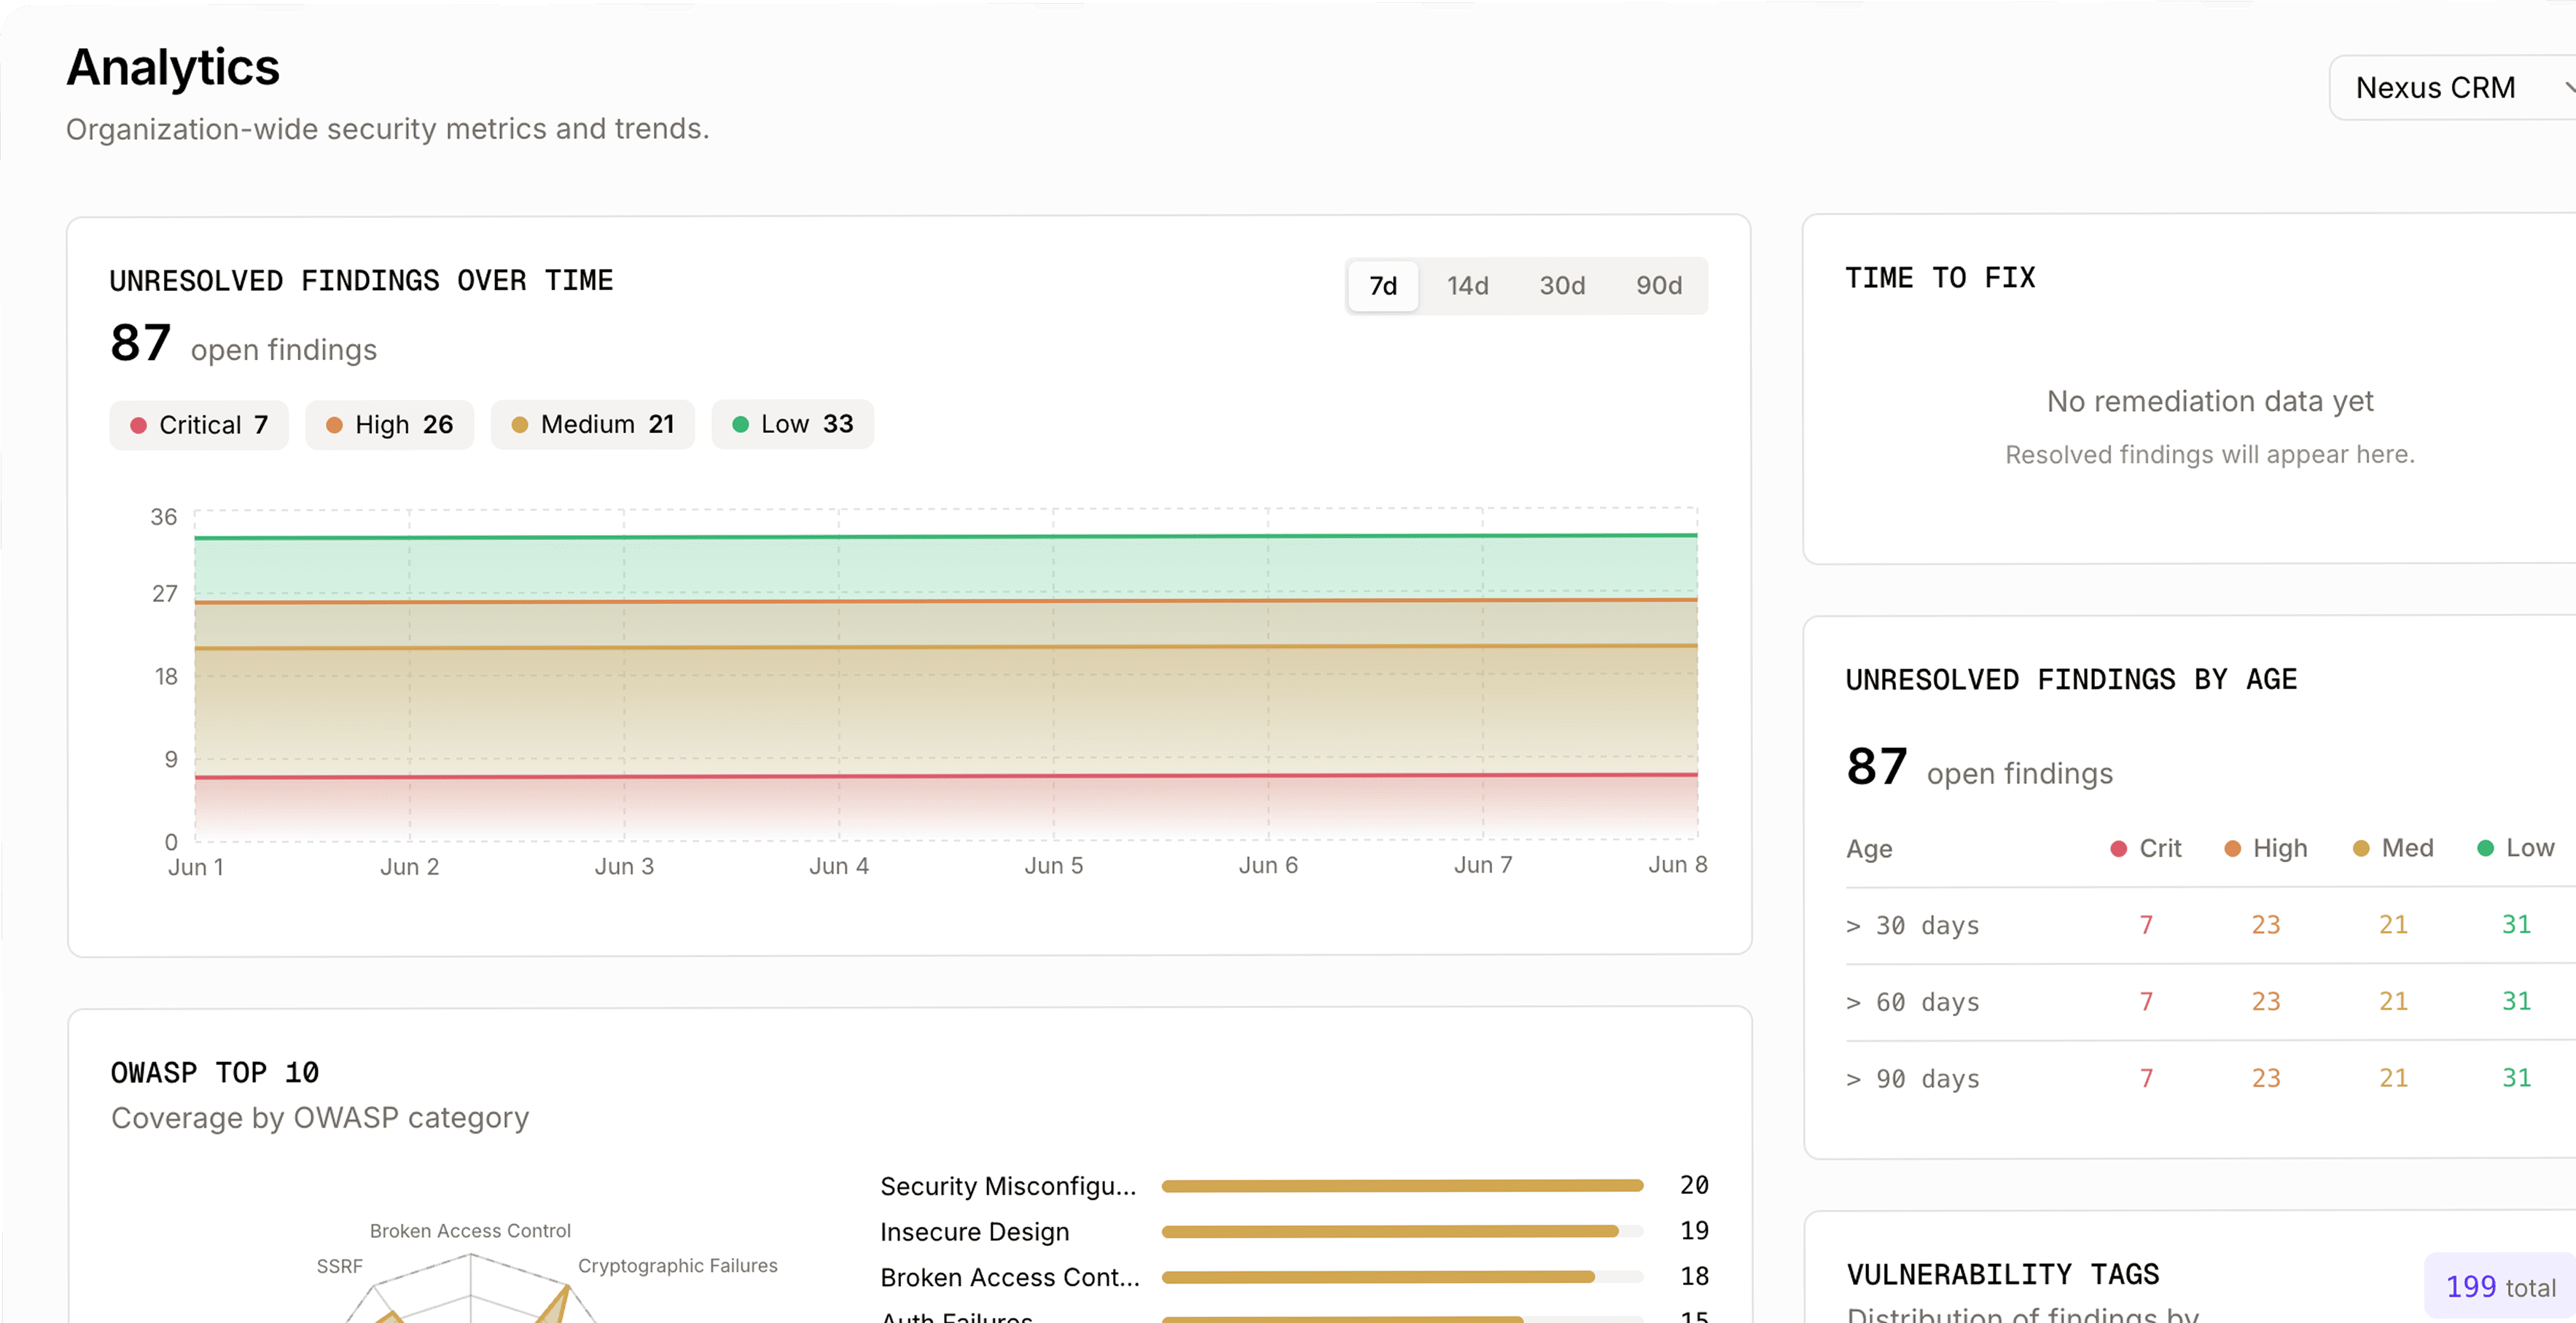The width and height of the screenshot is (2576, 1323).
Task: Click the High column header in age table
Action: point(2265,849)
